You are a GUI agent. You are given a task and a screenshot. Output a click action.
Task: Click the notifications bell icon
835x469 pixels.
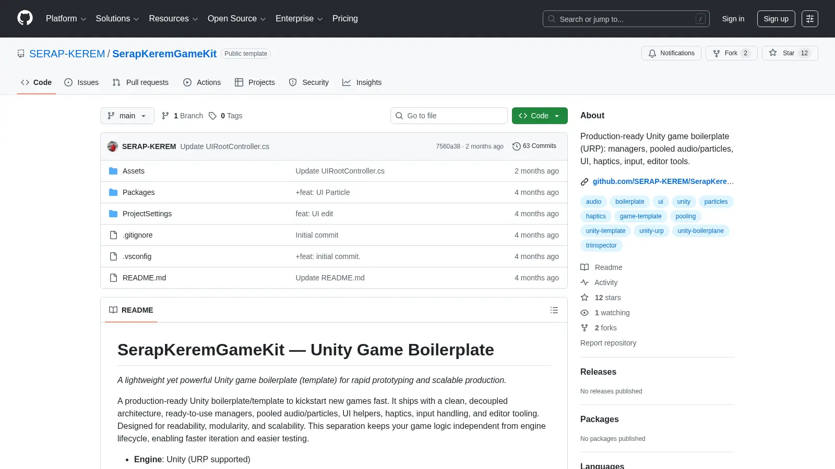pos(652,53)
